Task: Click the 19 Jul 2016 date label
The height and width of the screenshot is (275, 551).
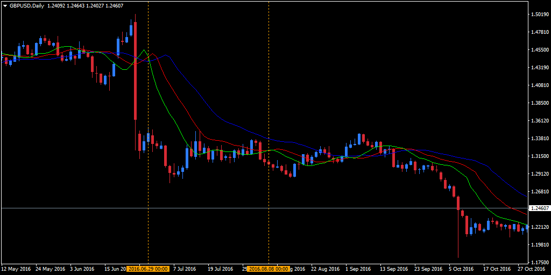Action: pyautogui.click(x=220, y=269)
